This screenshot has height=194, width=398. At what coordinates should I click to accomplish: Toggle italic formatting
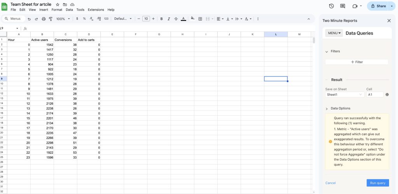point(169,19)
